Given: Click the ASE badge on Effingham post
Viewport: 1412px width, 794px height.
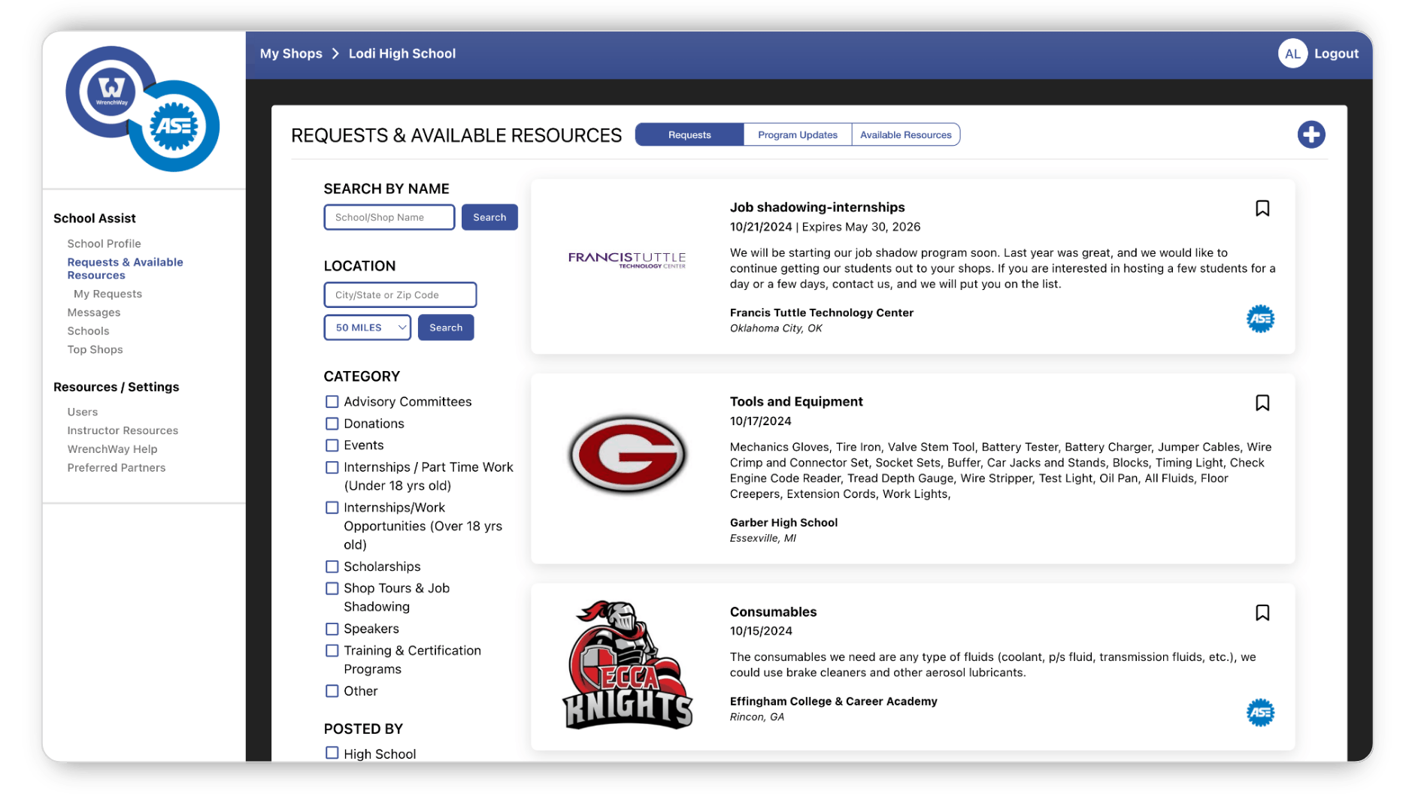Looking at the screenshot, I should pos(1260,712).
